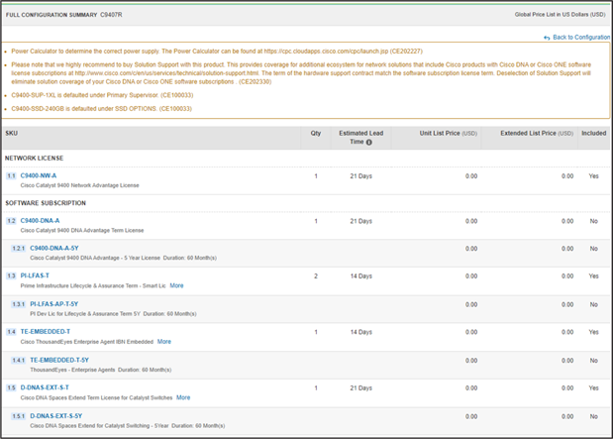Click line number 1.2.1 badge
The width and height of the screenshot is (613, 439).
pyautogui.click(x=19, y=249)
